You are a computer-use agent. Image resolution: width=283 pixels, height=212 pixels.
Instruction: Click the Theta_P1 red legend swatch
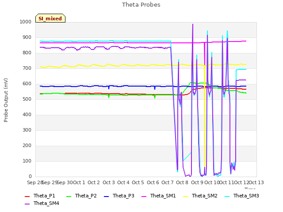[x=27, y=196]
